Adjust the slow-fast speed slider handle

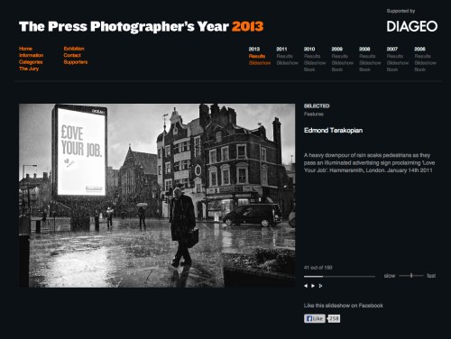coord(411,276)
